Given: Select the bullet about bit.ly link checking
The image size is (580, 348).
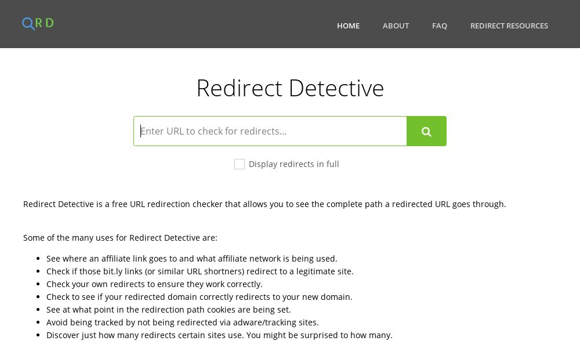Looking at the screenshot, I should (x=200, y=271).
